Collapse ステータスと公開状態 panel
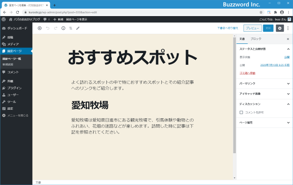Screen dimensions: 293x185 (x=264, y=49)
